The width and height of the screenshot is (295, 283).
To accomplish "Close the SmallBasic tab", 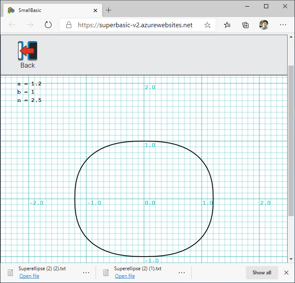I will pos(96,11).
